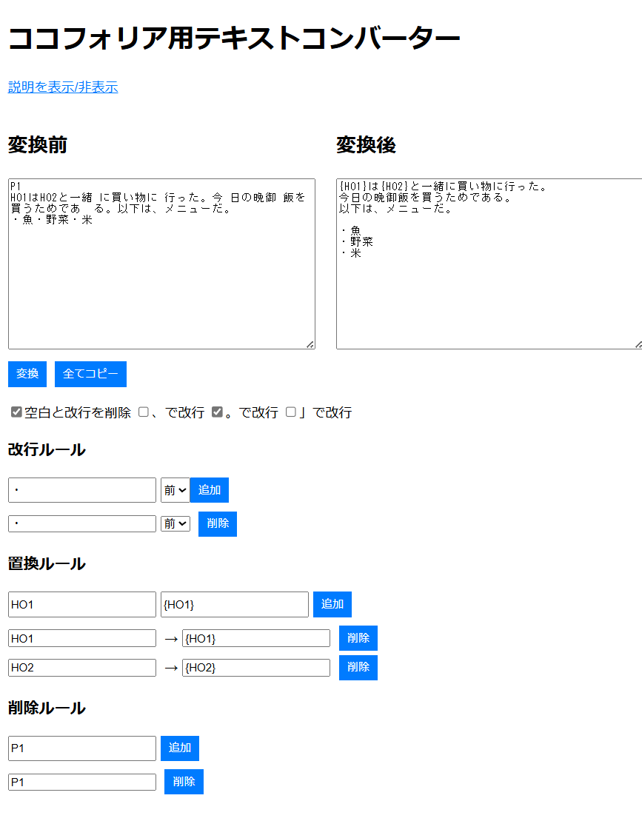The width and height of the screenshot is (642, 821).
Task: Click the 説明を表示/非表示 link
Action: point(63,87)
